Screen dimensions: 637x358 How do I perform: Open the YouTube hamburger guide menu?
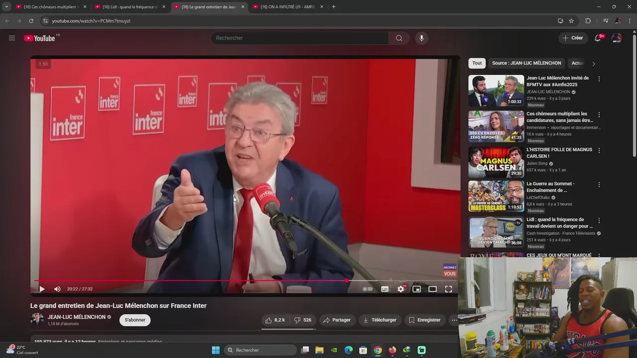[12, 38]
